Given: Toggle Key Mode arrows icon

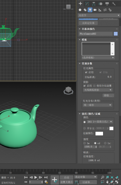Looking at the screenshot, I should click(x=26, y=182).
